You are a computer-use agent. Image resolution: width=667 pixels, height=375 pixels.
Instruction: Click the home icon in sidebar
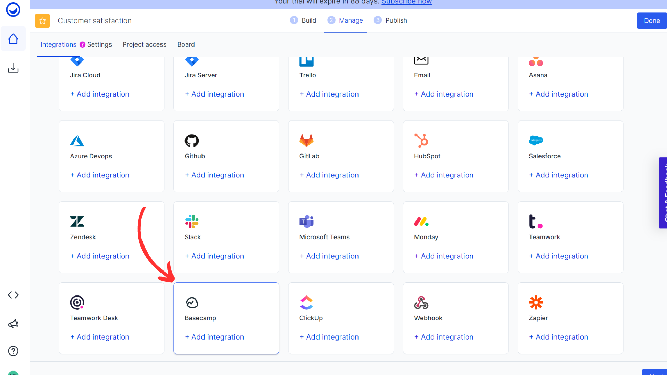[13, 39]
